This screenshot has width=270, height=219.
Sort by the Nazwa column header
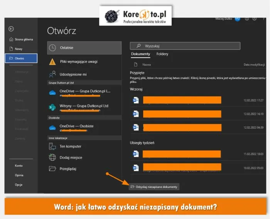pos(147,65)
